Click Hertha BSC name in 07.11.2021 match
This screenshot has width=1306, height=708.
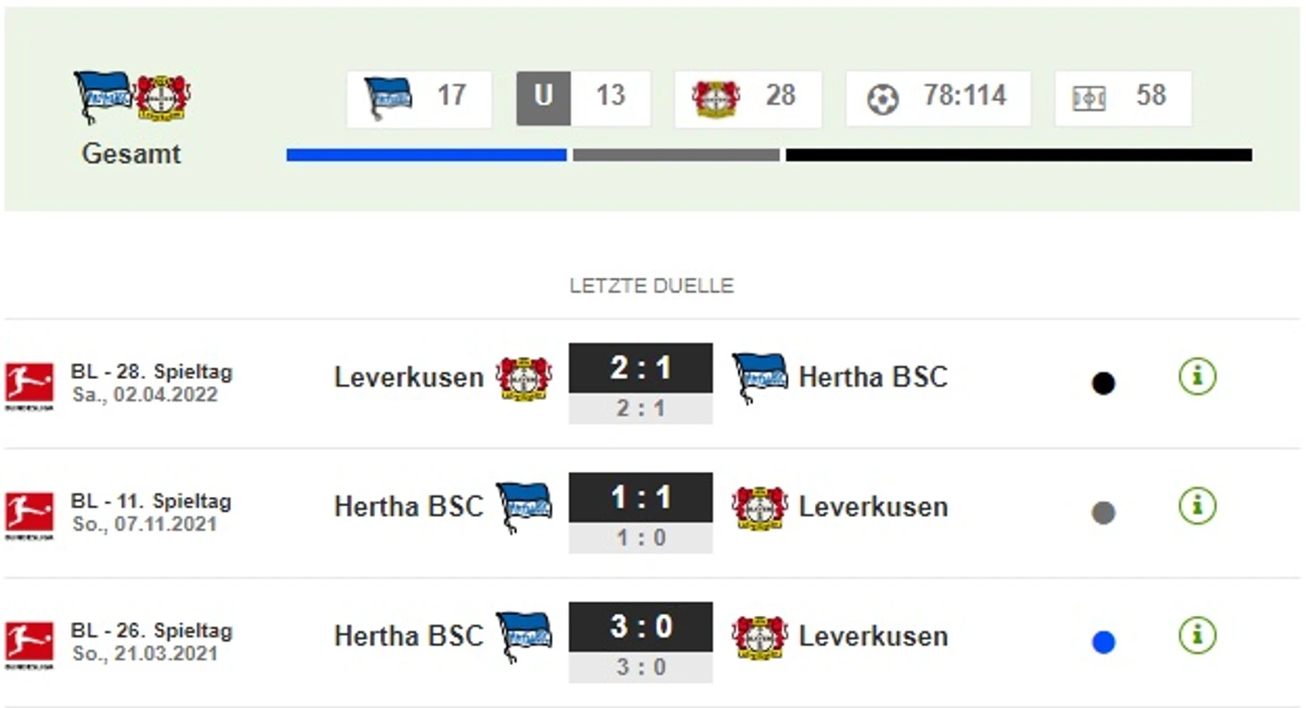pyautogui.click(x=409, y=507)
